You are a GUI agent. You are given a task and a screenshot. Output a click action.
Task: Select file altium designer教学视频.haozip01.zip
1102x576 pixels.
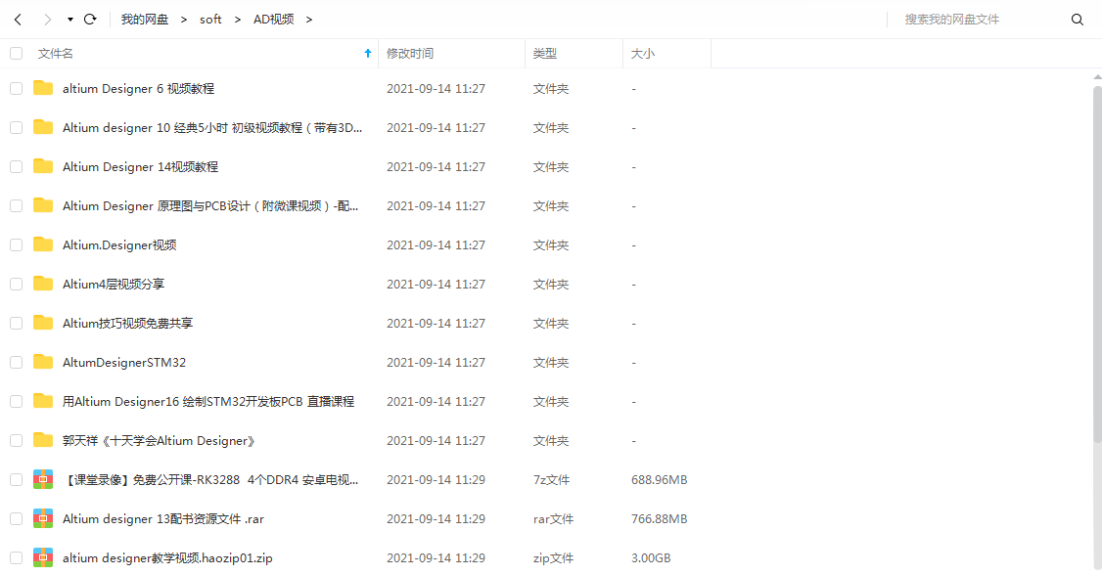167,558
